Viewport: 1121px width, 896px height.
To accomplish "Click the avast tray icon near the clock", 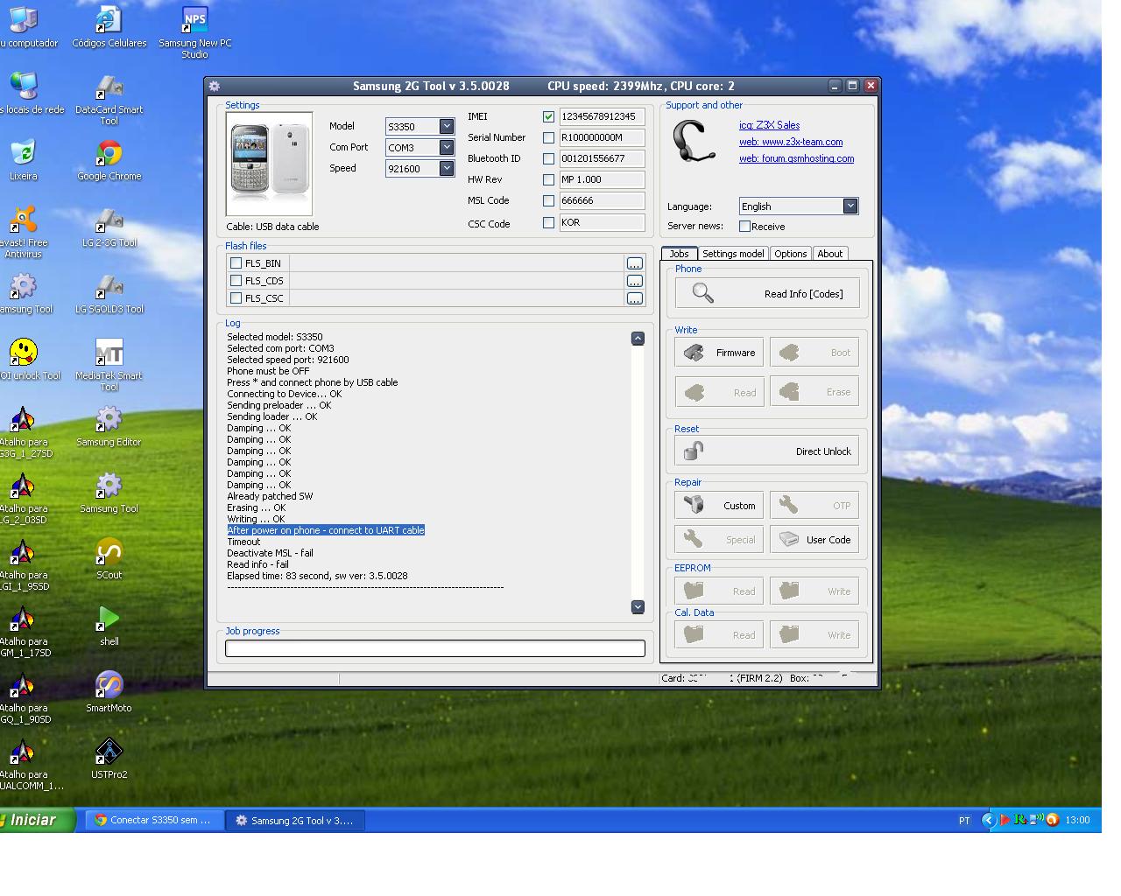I will [1053, 820].
